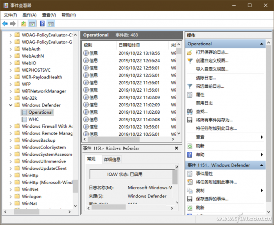Click Clear log (清除日志) action
The height and width of the screenshot is (225, 274).
tap(206, 78)
